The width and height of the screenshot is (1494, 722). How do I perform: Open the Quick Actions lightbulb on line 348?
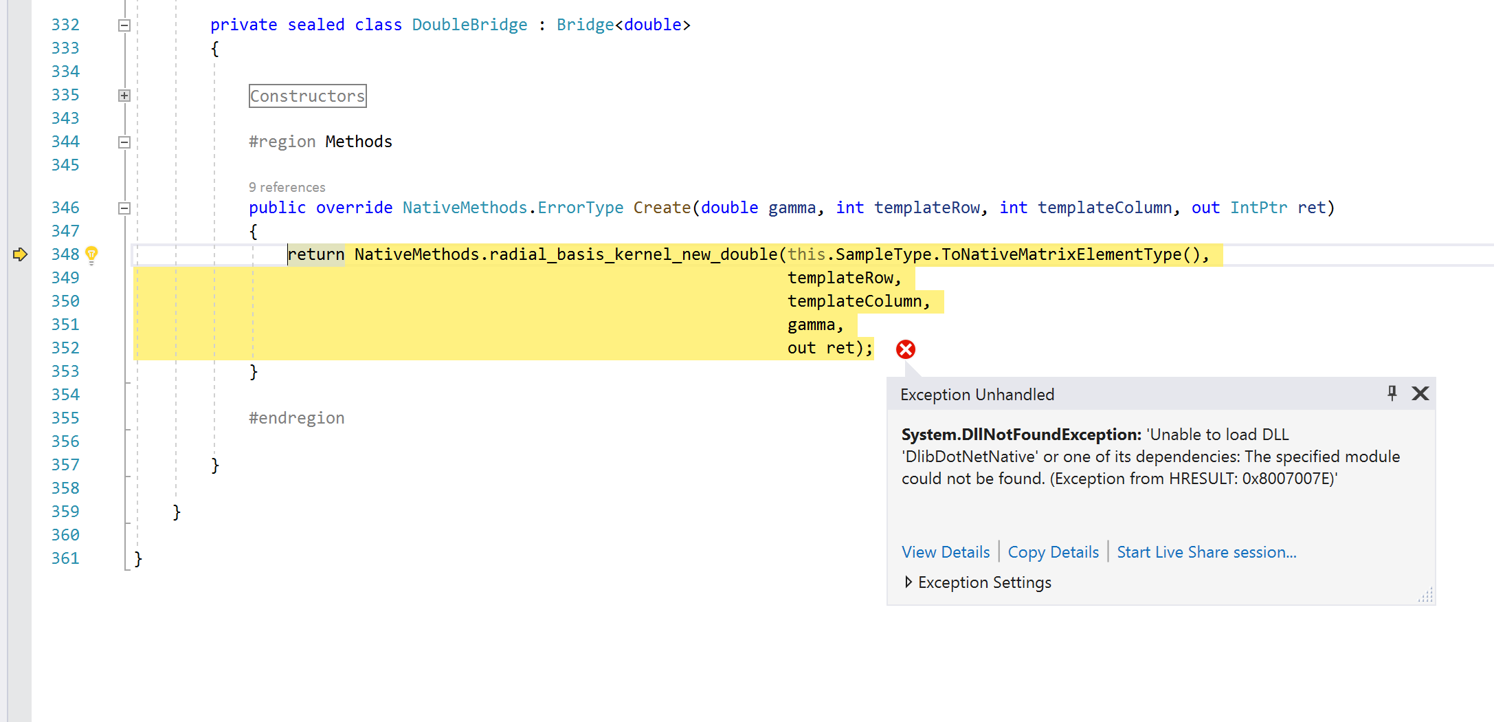93,254
